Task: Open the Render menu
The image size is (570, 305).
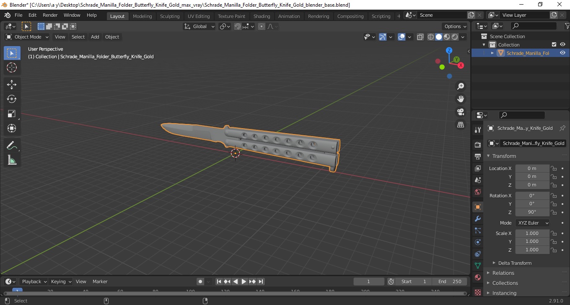Action: click(x=50, y=15)
